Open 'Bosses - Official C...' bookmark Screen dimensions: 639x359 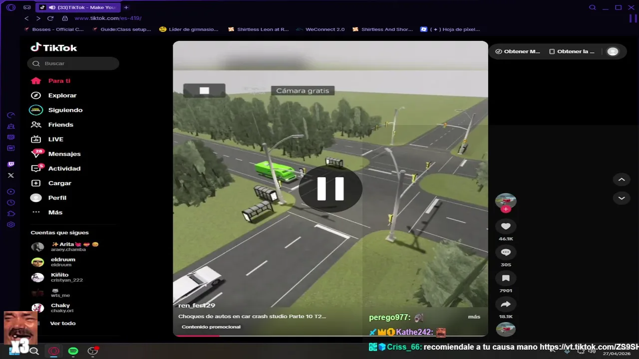tap(54, 29)
